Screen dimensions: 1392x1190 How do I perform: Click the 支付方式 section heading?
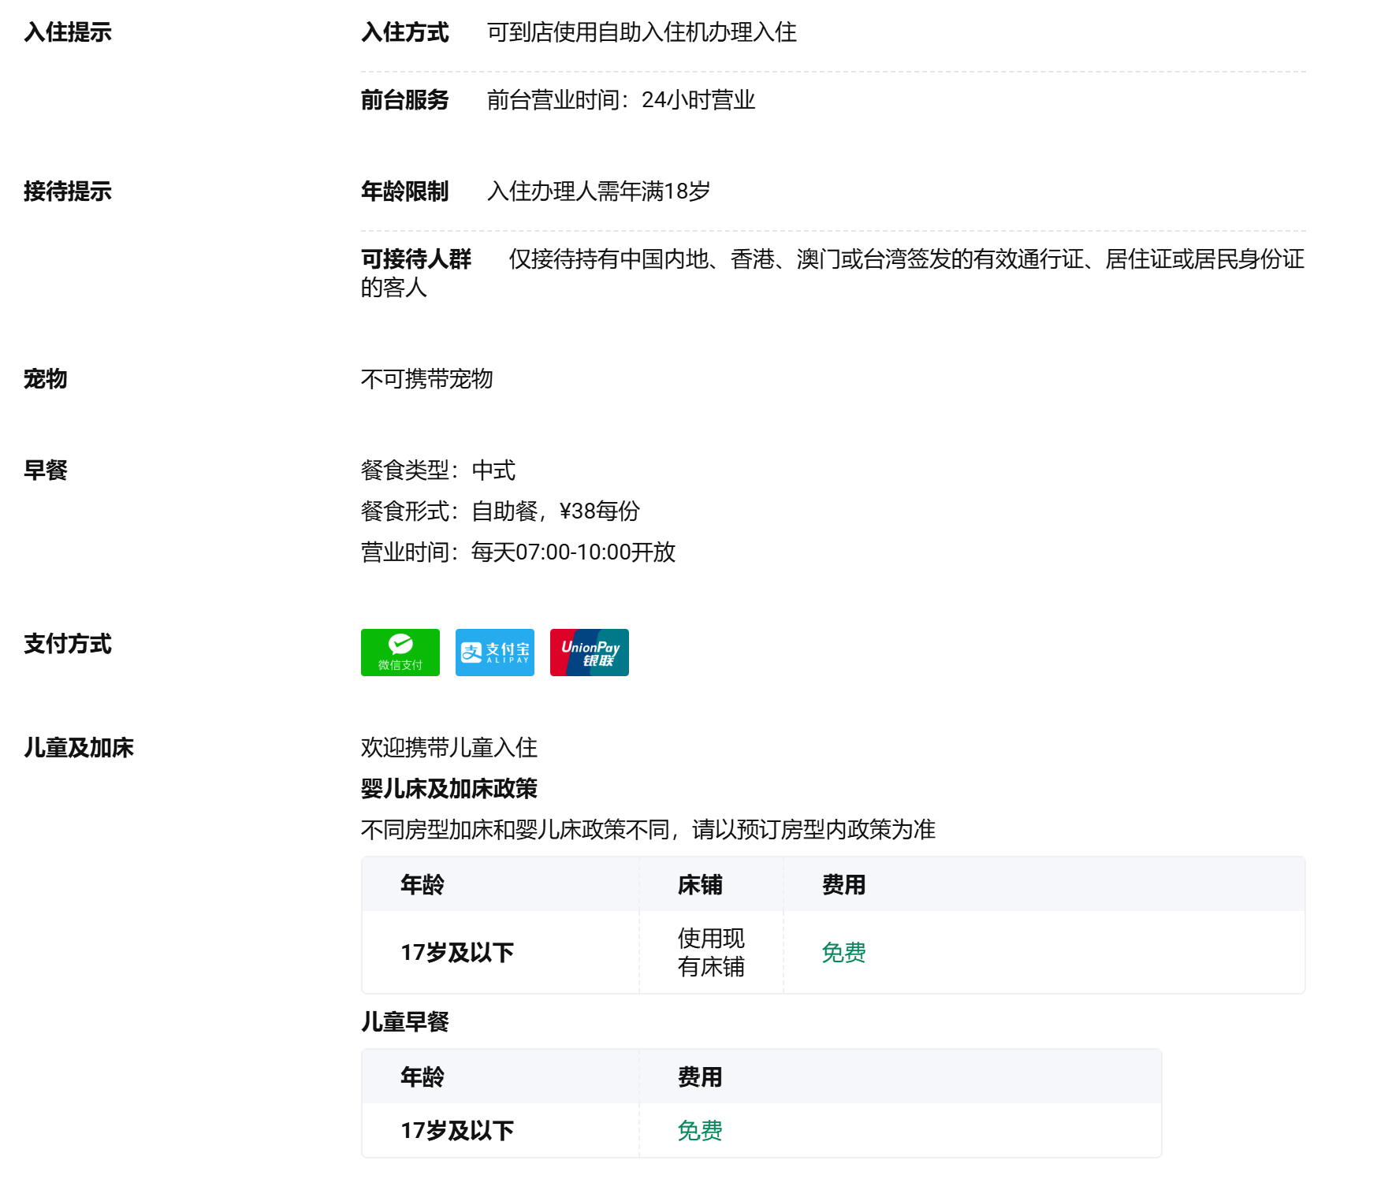click(x=68, y=644)
